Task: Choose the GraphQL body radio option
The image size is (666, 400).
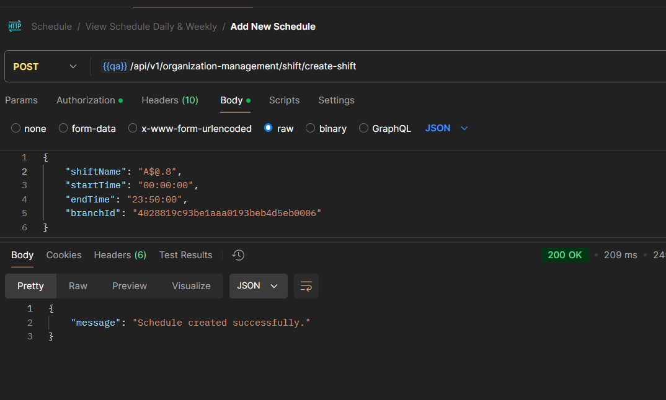Action: (x=363, y=128)
